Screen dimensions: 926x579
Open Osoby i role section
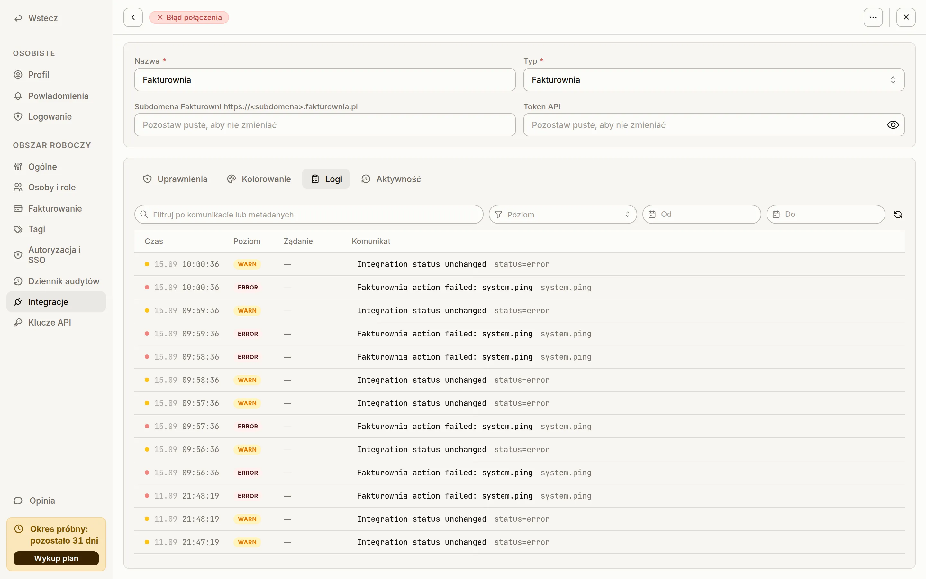tap(56, 187)
